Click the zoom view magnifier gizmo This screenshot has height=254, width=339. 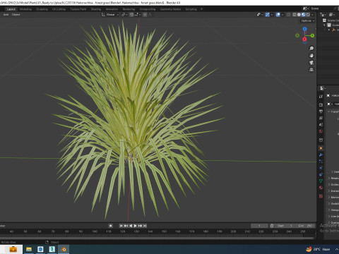311,49
